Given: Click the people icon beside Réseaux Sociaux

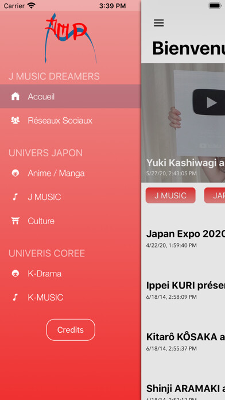Looking at the screenshot, I should coord(15,120).
